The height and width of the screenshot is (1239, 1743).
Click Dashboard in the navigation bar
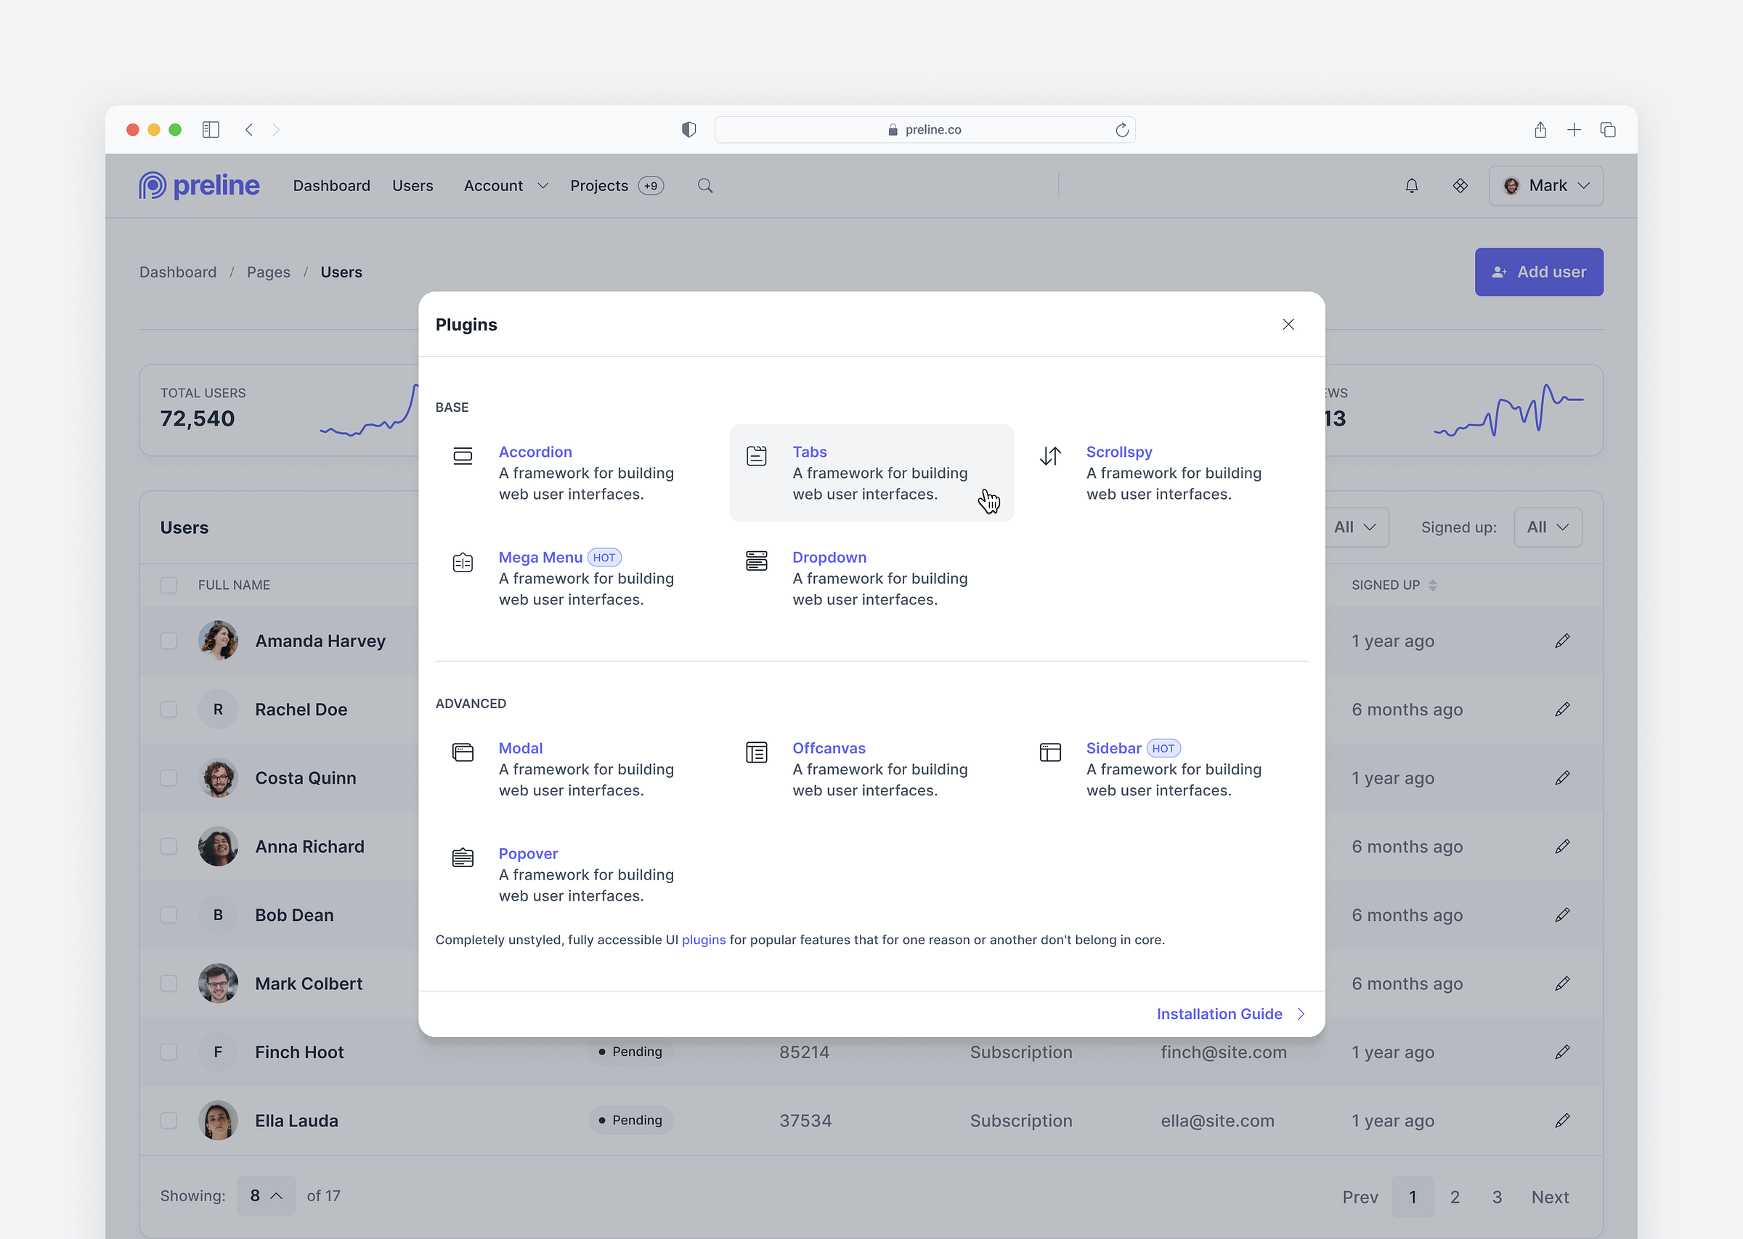[x=332, y=185]
